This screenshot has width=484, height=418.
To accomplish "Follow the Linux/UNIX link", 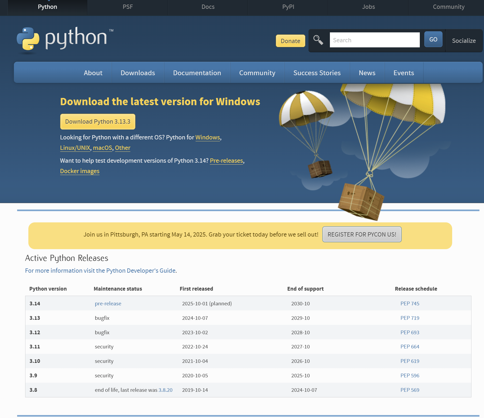I will pyautogui.click(x=75, y=148).
